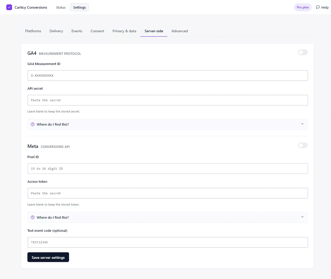The height and width of the screenshot is (279, 331).
Task: Click the Carticy Conversions title
Action: [31, 7]
